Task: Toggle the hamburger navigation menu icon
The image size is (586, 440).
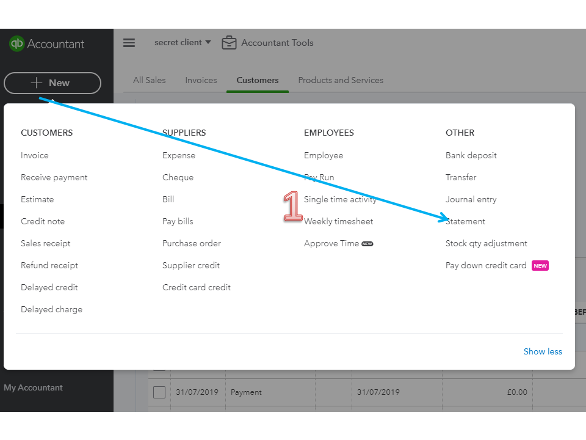Action: 129,43
